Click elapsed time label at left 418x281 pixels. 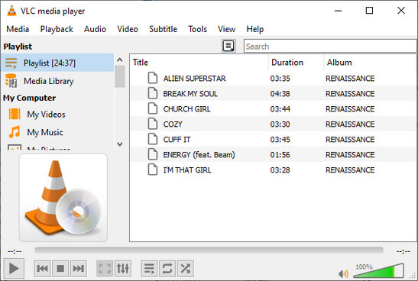tap(15, 251)
